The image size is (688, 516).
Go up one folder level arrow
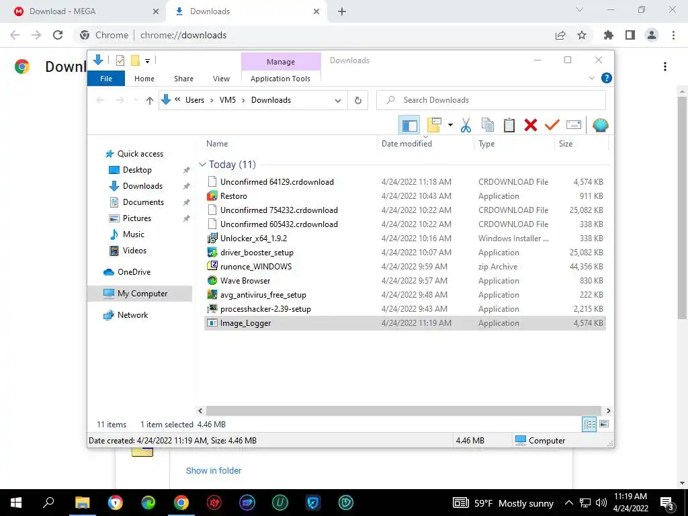[x=150, y=101]
